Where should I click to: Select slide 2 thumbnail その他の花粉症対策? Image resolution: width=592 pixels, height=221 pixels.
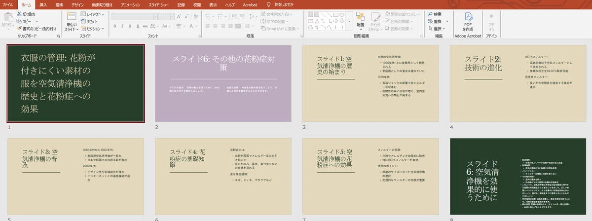[223, 83]
